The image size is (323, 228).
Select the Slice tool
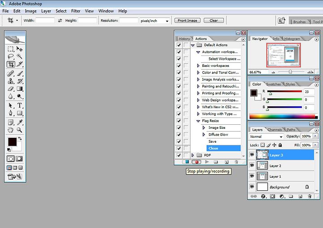[20, 64]
